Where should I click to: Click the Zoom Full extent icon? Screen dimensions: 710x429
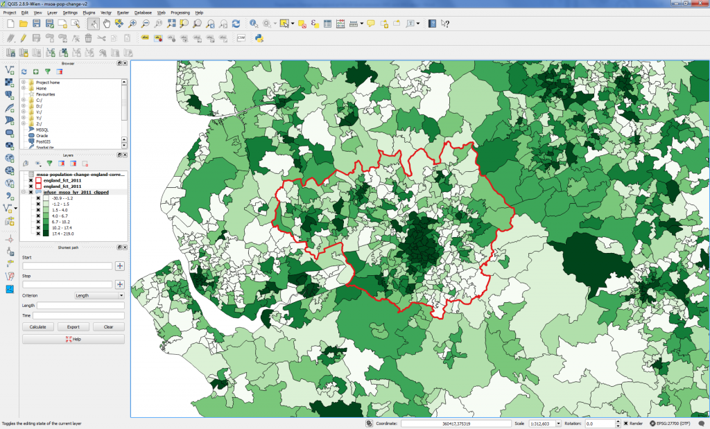(x=171, y=24)
